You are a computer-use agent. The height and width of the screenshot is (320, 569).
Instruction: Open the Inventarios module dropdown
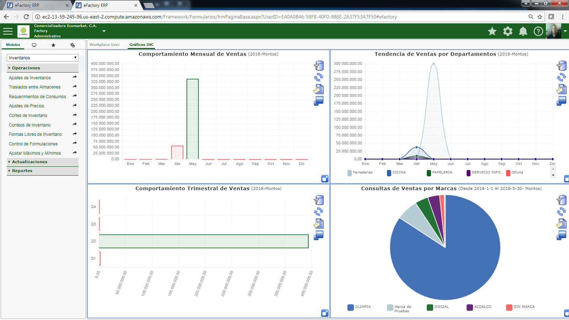(x=43, y=58)
